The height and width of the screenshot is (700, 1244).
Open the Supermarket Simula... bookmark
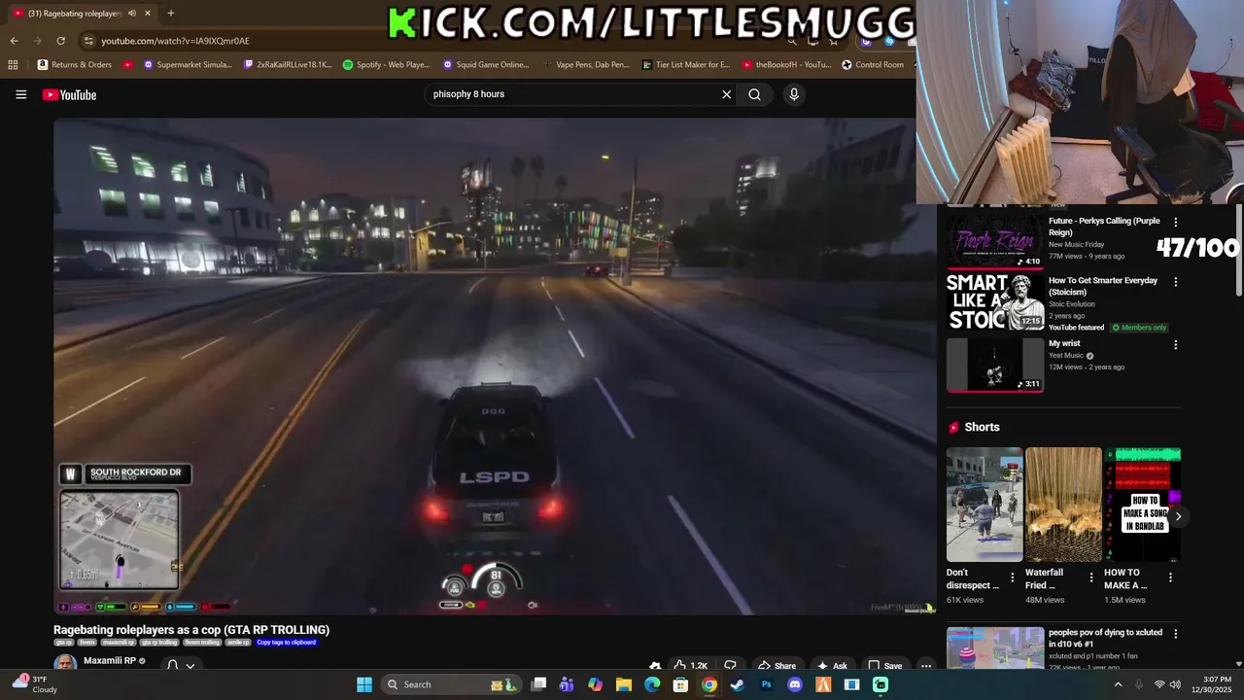188,65
